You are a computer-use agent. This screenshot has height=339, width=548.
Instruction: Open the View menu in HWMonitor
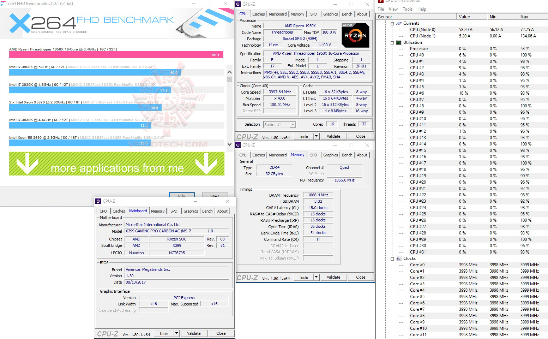[x=393, y=9]
